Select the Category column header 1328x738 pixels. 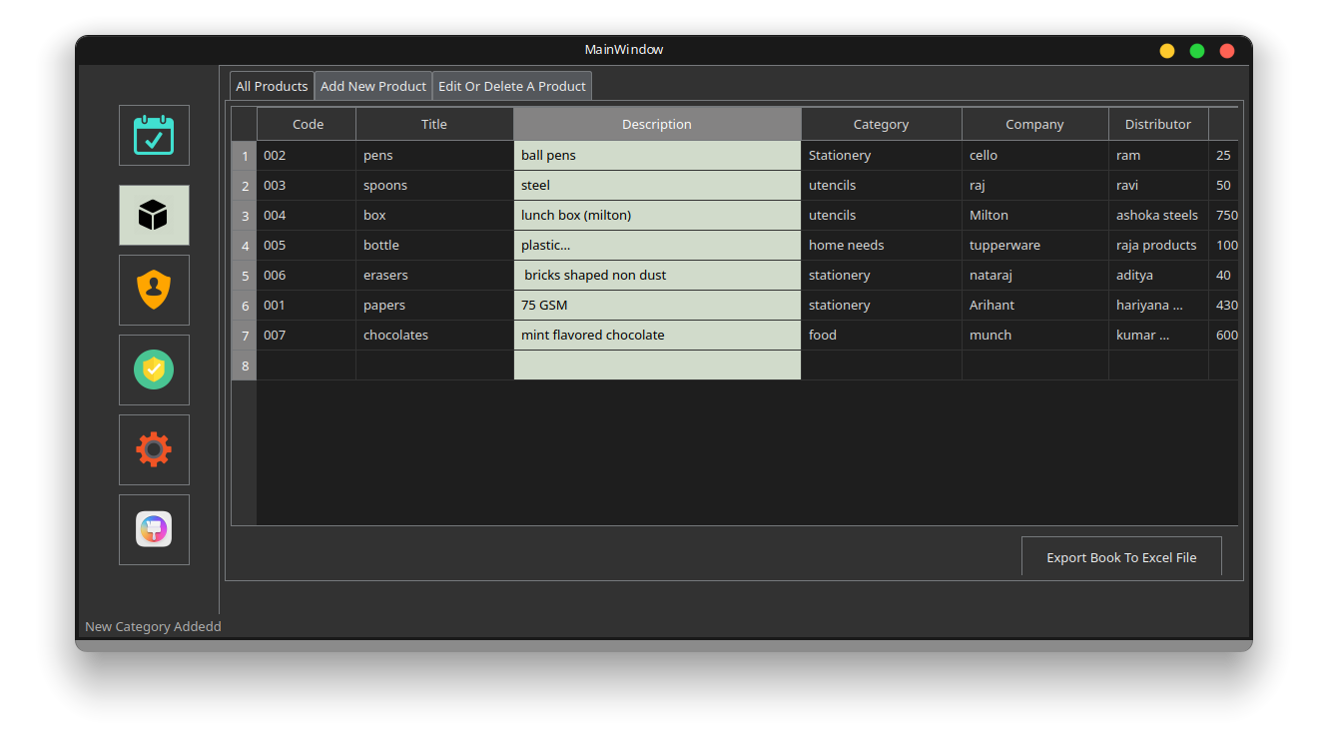882,124
